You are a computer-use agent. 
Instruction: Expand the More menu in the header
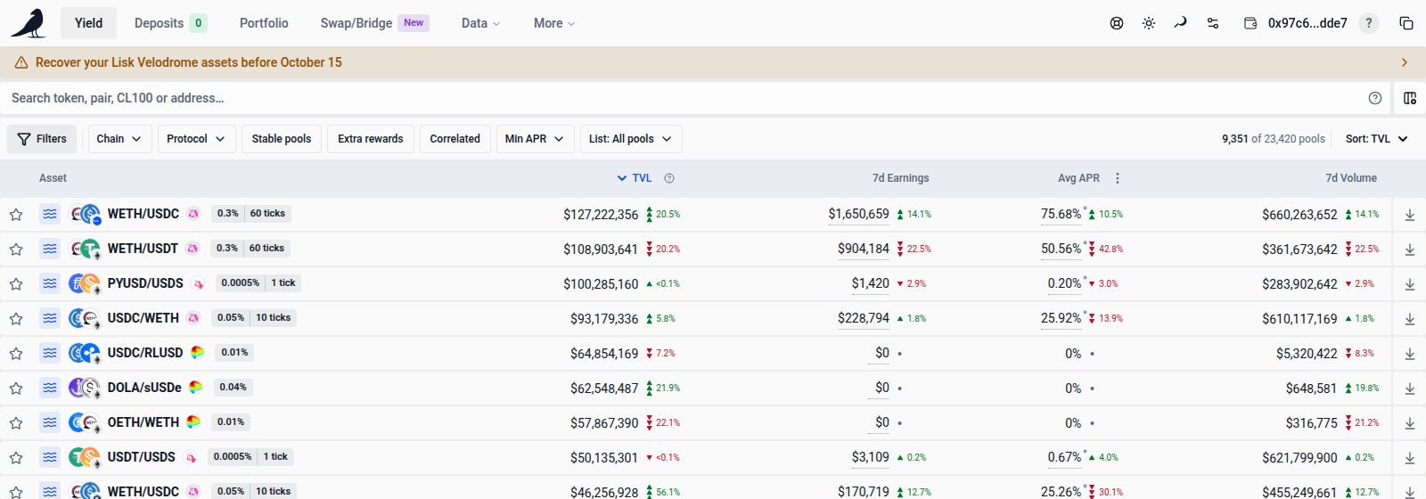[x=554, y=23]
